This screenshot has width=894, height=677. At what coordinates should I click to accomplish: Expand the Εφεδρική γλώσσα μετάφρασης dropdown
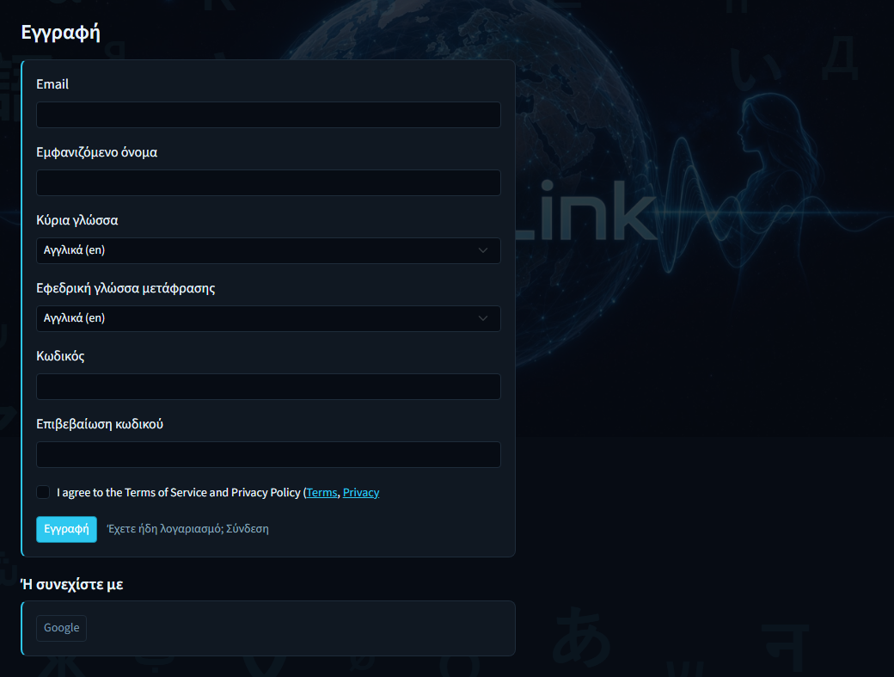[268, 318]
